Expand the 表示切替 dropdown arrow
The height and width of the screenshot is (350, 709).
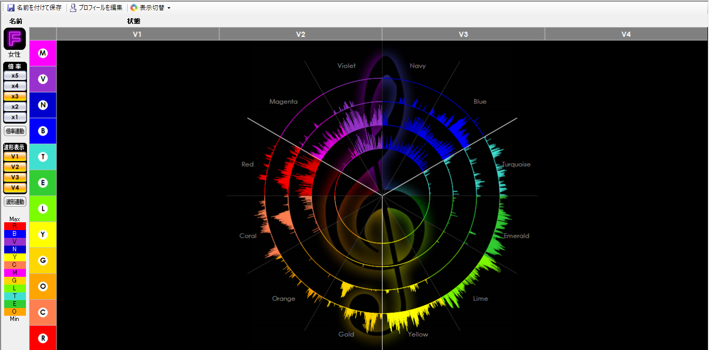tap(169, 8)
